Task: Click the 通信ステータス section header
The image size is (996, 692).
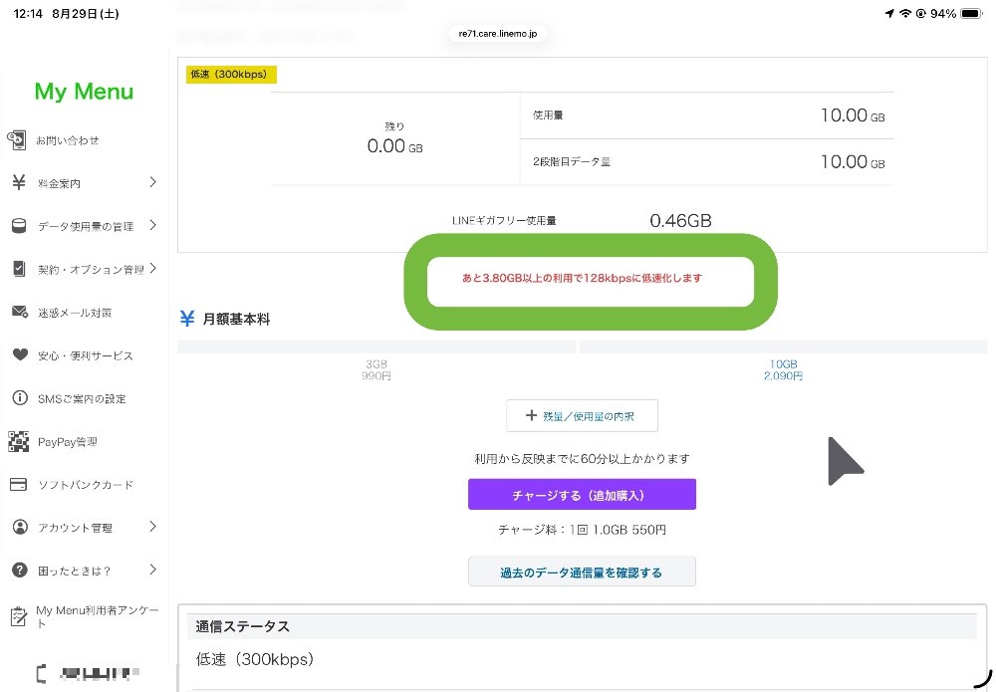Action: point(582,626)
